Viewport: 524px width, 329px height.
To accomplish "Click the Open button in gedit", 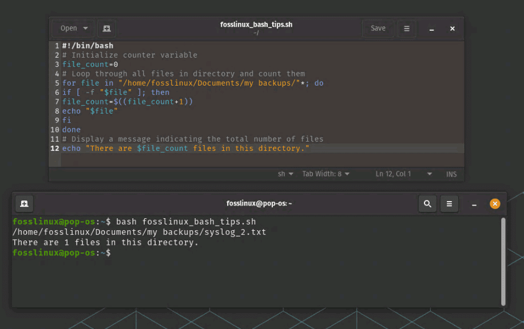I will point(68,28).
